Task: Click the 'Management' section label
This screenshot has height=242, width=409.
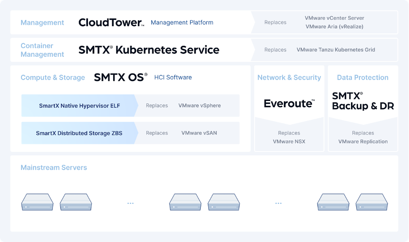Action: [x=42, y=23]
